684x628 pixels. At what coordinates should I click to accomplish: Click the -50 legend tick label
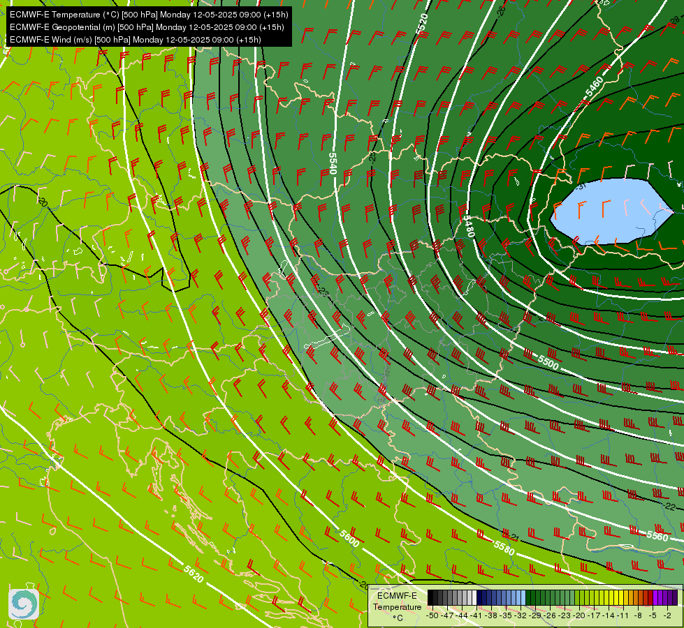coord(432,615)
